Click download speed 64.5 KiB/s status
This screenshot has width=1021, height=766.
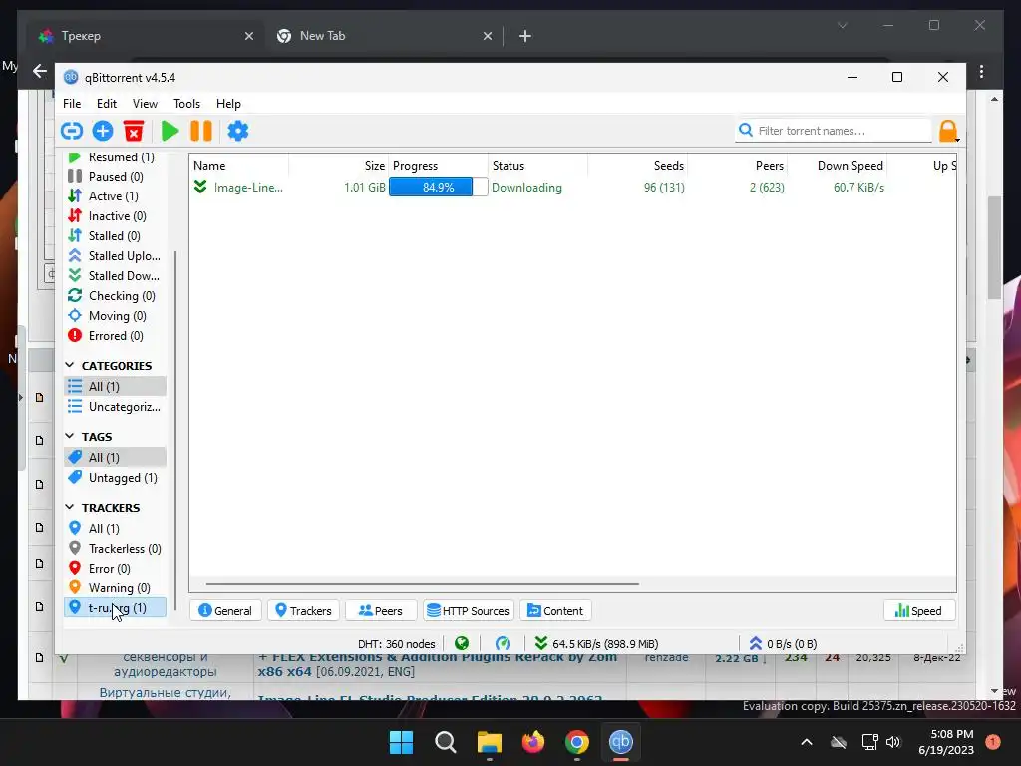[597, 643]
